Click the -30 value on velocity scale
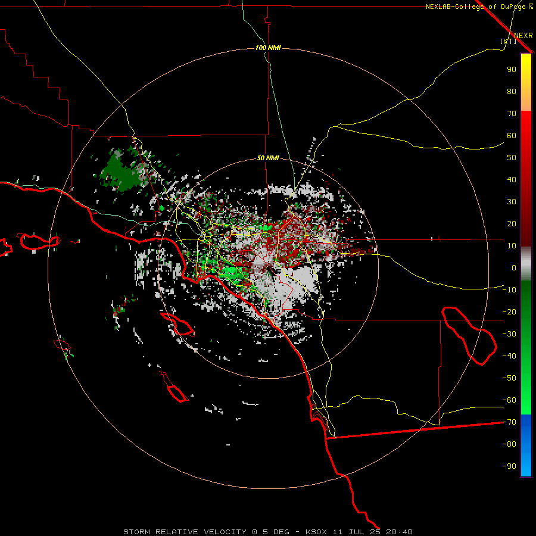This screenshot has width=536, height=536. [x=509, y=334]
